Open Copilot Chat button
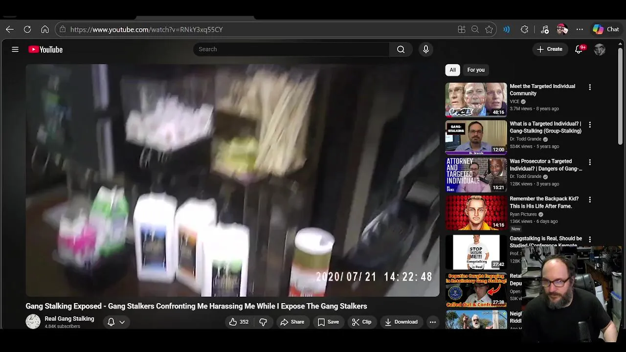Viewport: 626px width, 352px height. (606, 29)
